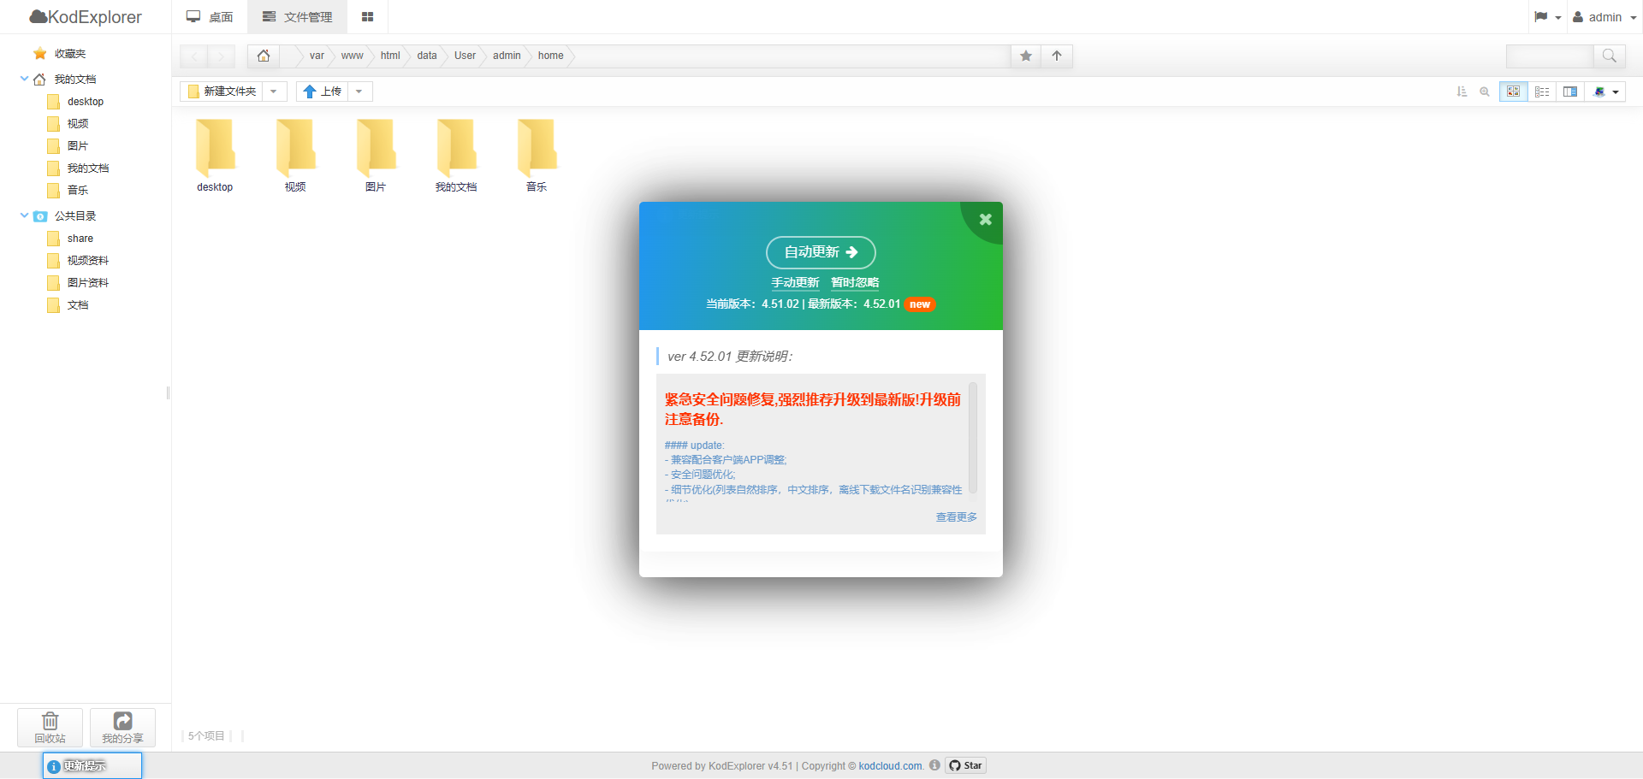Screen dimensions: 1643x779
Task: Click the 收藏夹 favorites star in sidebar
Action: point(40,54)
